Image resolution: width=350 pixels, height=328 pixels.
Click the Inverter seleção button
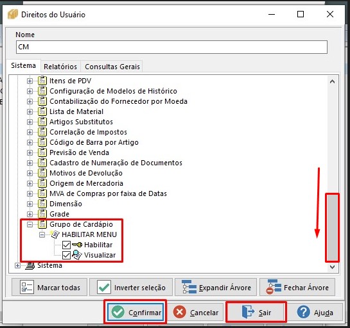131,287
